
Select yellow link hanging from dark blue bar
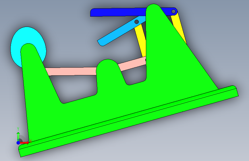179,28
